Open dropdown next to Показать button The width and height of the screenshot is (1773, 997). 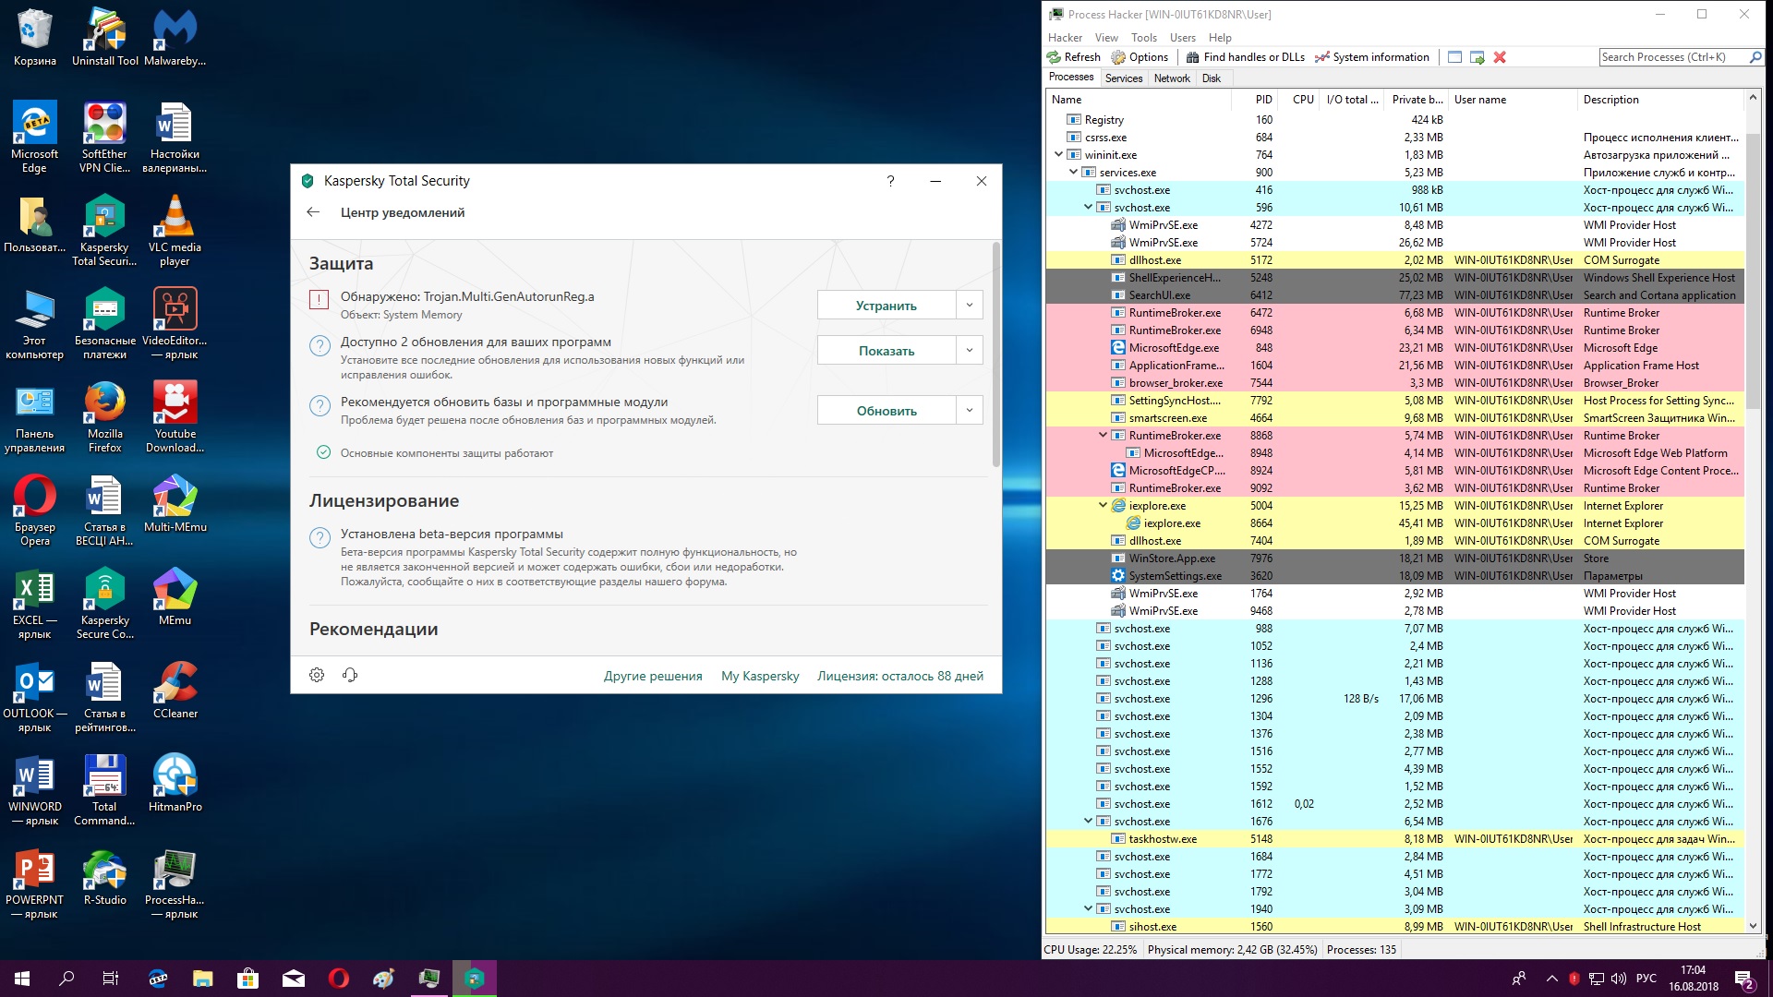[x=969, y=350]
